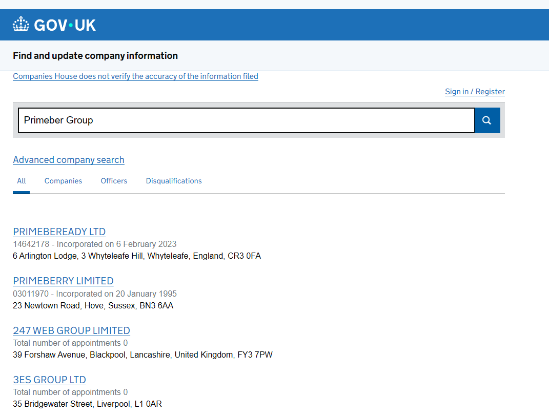Click Primeberry's 20 January 1995 incorporation line
Screen dimensions: 549x417
click(95, 294)
